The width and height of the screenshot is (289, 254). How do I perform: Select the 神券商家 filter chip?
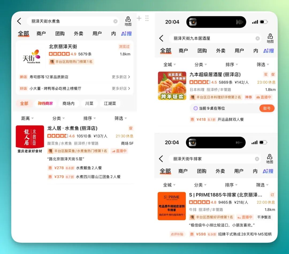(45, 103)
